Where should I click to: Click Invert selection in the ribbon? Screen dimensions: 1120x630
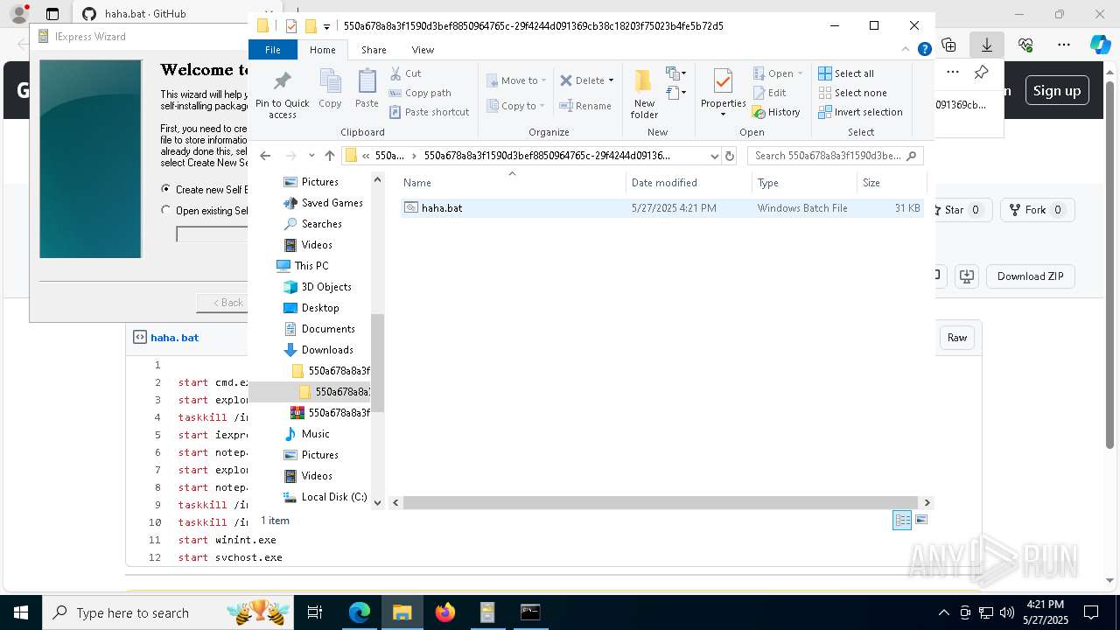coord(860,112)
